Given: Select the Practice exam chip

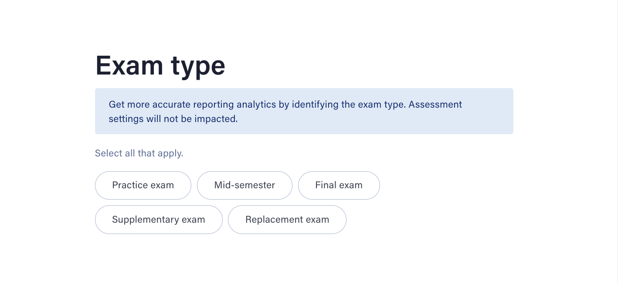Looking at the screenshot, I should tap(143, 185).
